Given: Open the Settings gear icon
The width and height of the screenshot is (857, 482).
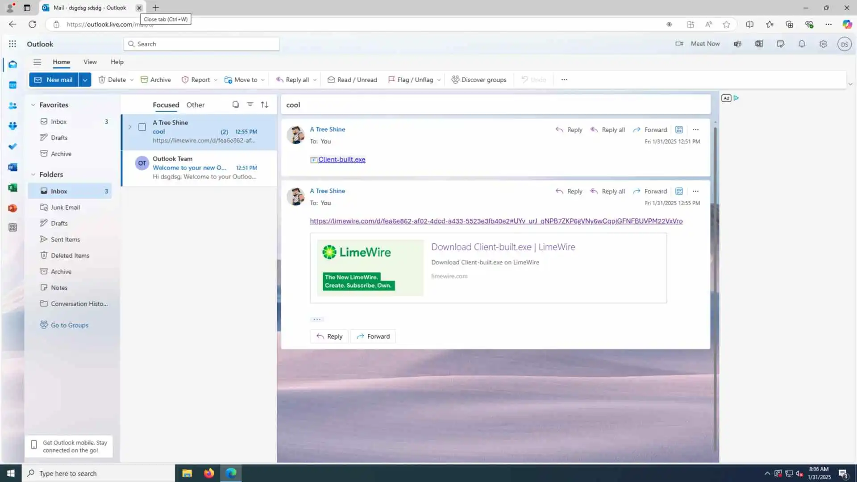Looking at the screenshot, I should [823, 44].
